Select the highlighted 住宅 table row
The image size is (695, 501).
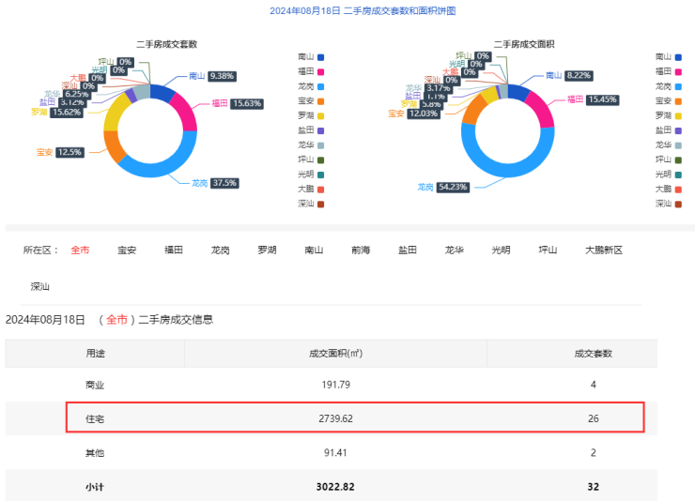click(x=355, y=417)
